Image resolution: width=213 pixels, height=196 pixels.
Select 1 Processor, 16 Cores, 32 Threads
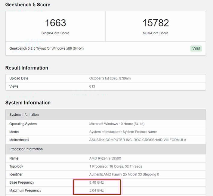(x=116, y=166)
